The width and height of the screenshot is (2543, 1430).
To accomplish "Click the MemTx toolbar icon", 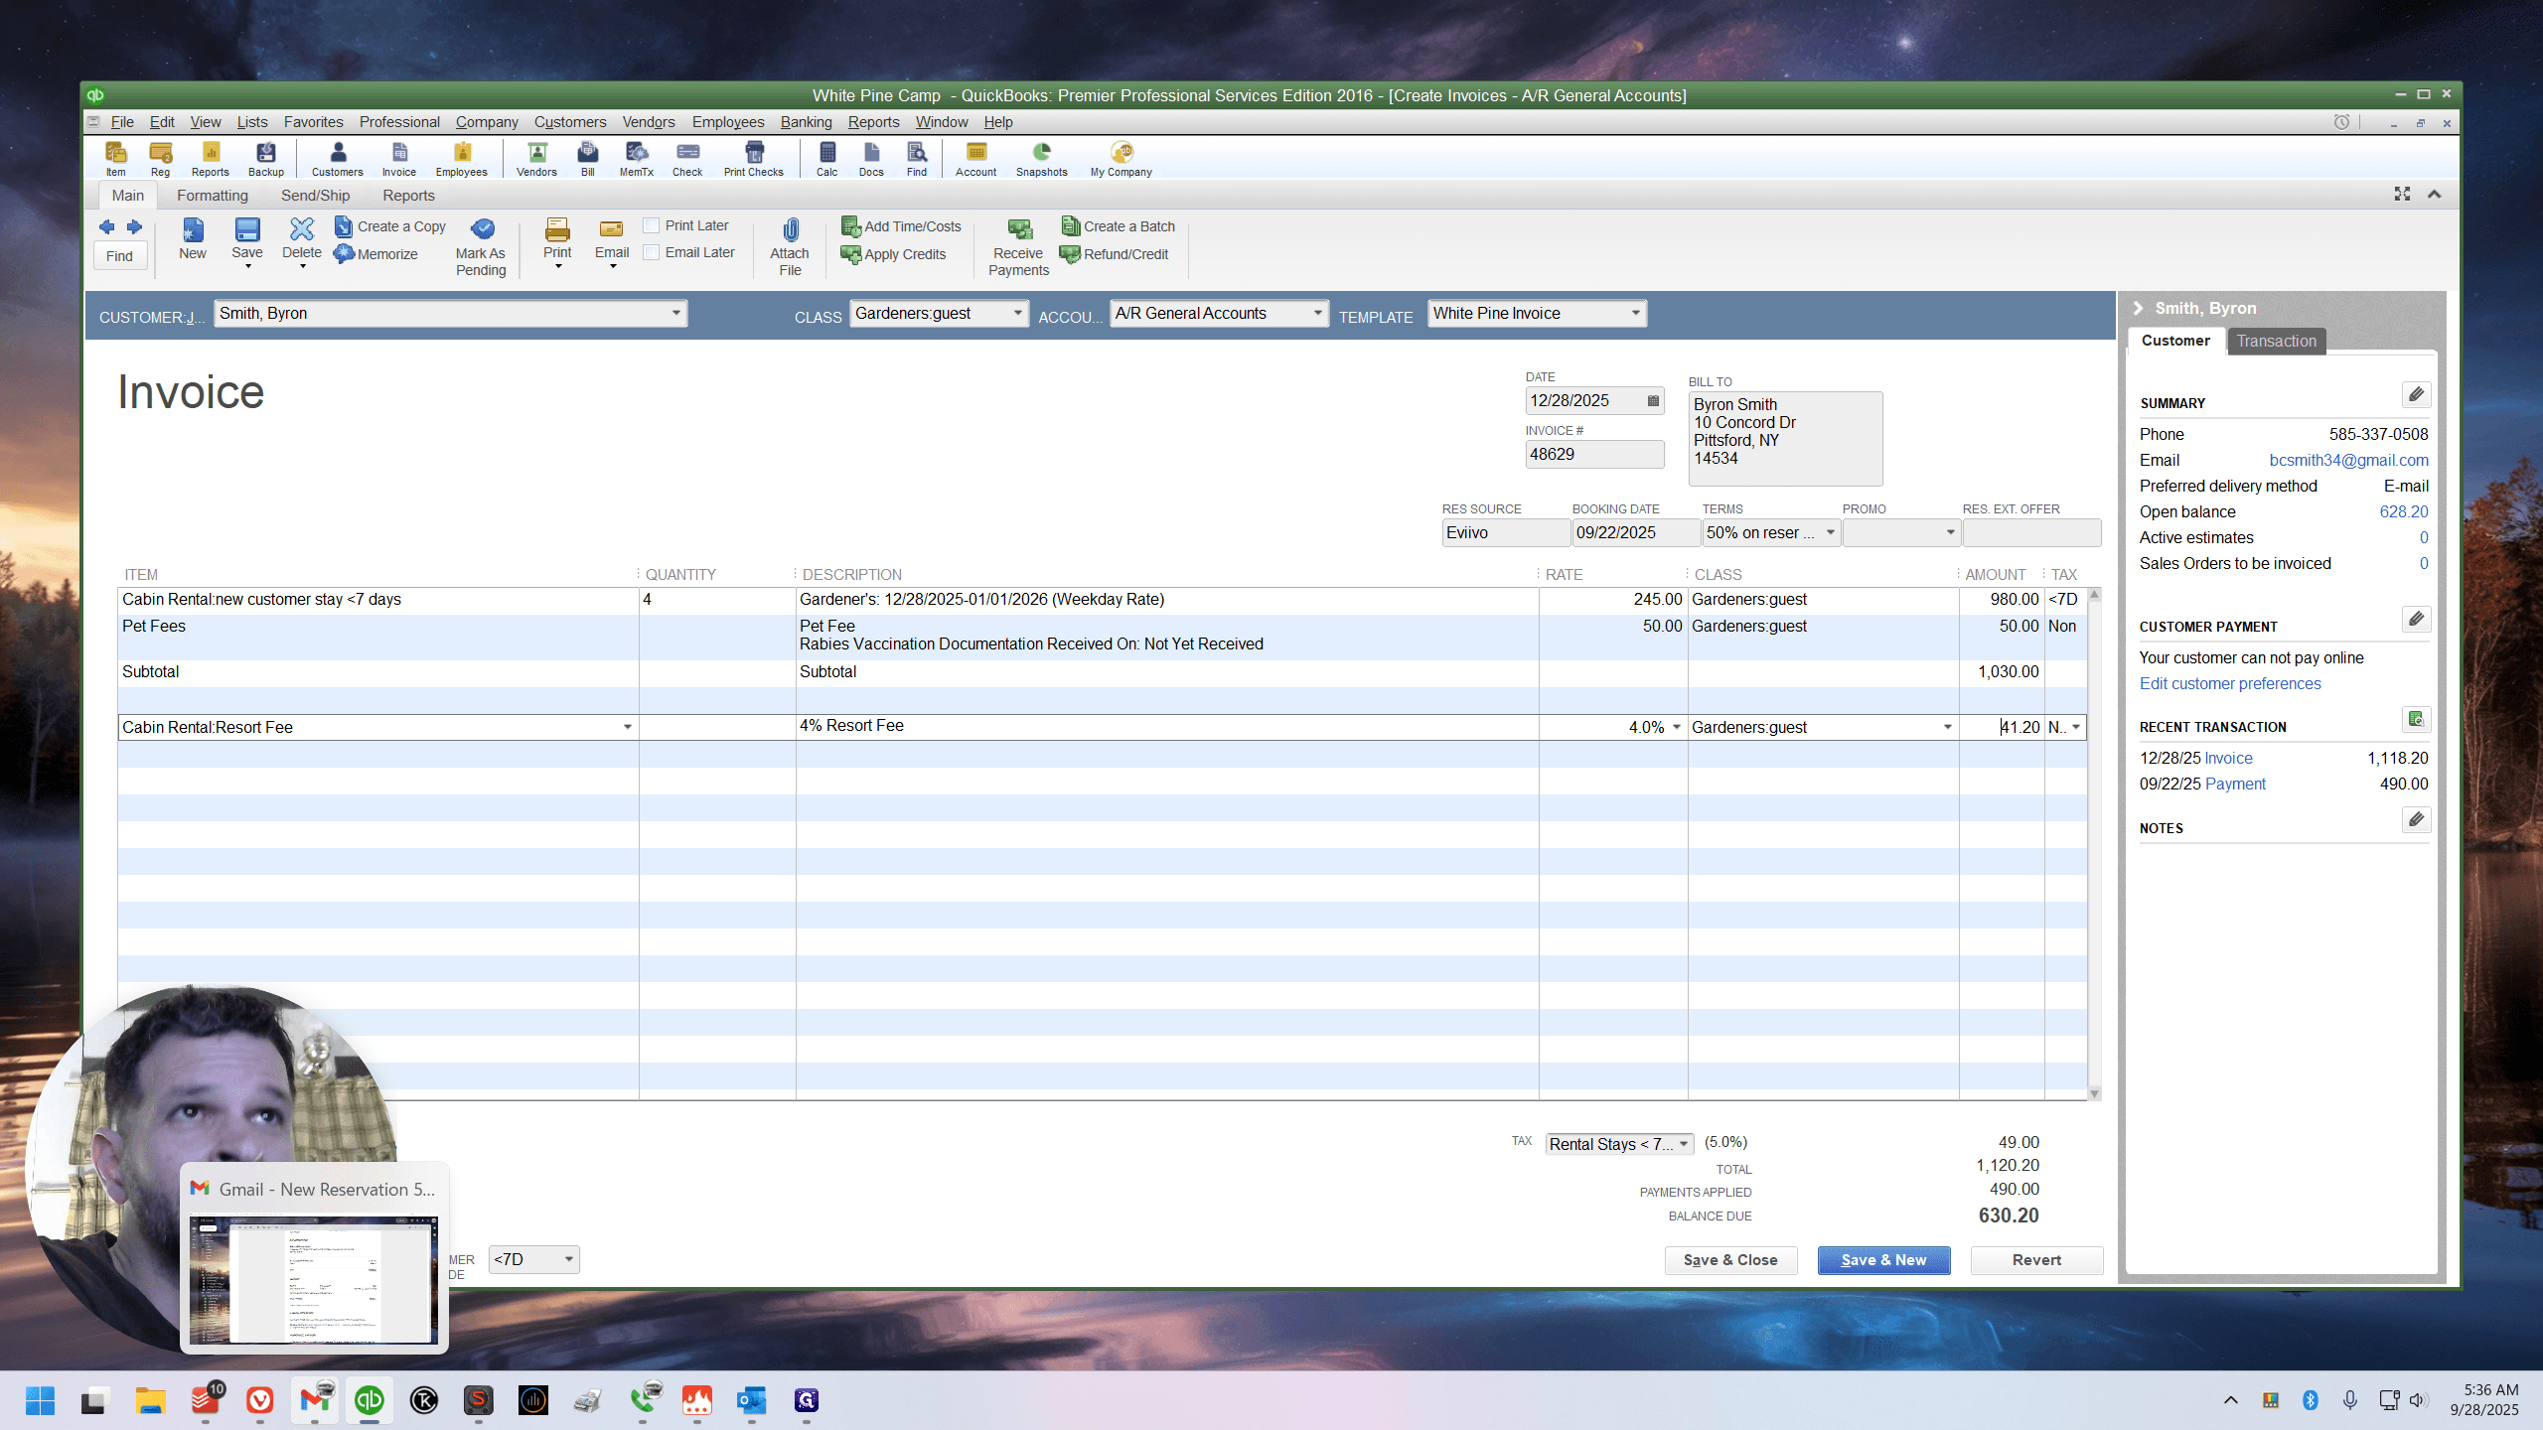I will (x=636, y=158).
